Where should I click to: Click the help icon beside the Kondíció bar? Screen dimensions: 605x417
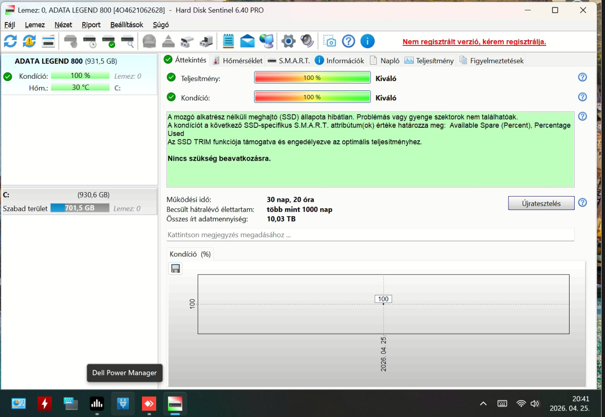pos(582,97)
